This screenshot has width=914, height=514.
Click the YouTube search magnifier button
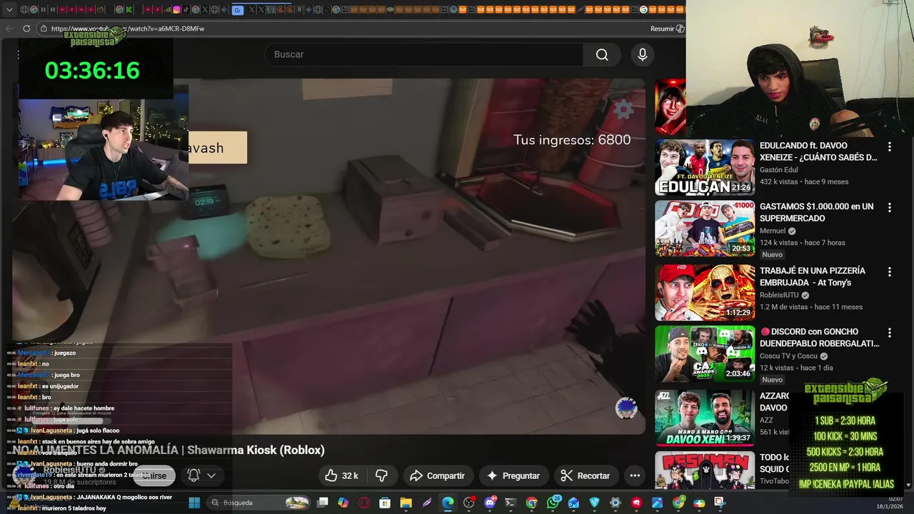602,55
